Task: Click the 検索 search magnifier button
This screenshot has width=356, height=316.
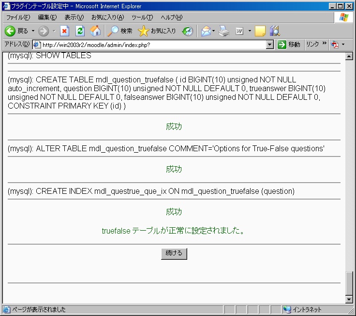Action: 119,31
